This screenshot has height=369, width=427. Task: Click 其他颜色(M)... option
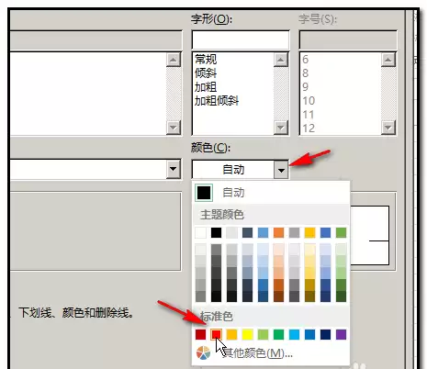[257, 353]
